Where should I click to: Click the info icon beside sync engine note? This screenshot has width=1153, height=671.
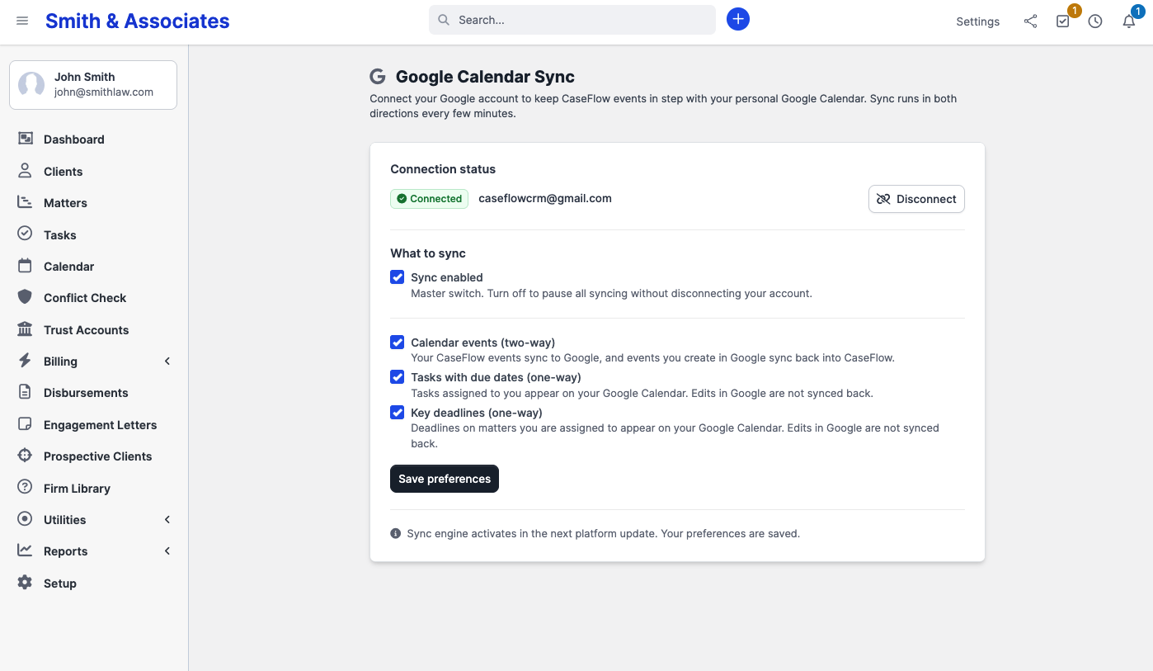pyautogui.click(x=396, y=533)
